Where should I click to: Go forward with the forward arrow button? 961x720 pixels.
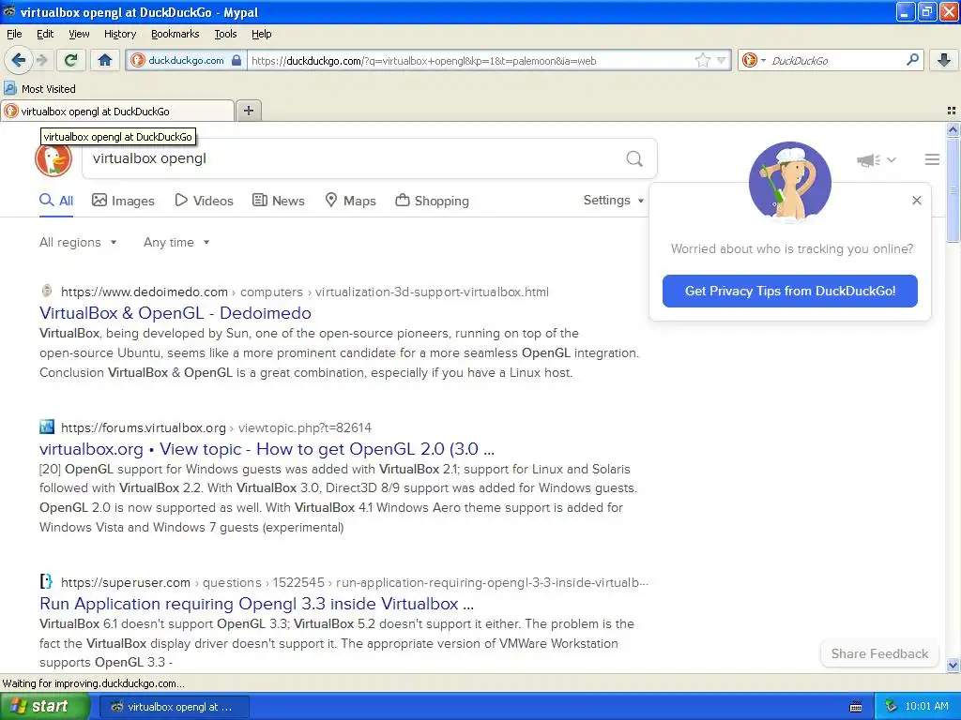point(41,60)
